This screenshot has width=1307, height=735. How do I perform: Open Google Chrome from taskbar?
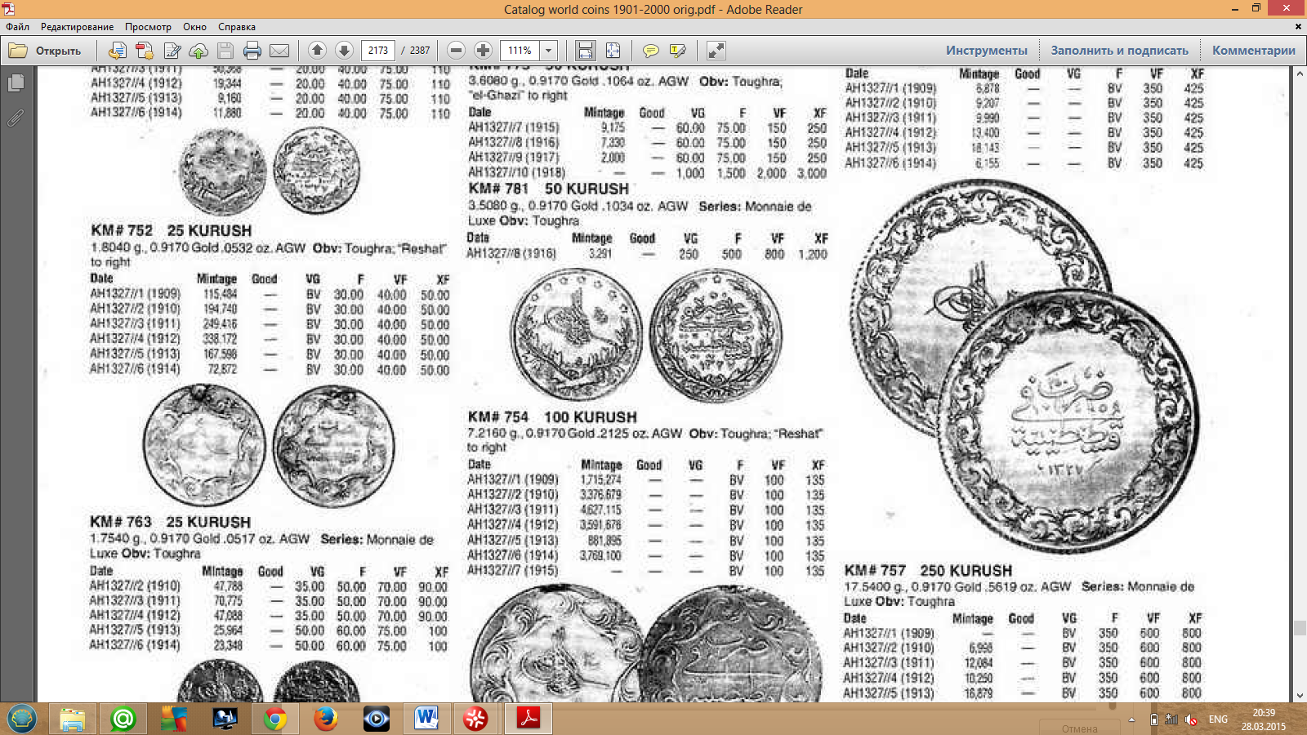tap(275, 719)
